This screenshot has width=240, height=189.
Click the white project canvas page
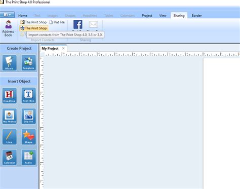(x=222, y=123)
